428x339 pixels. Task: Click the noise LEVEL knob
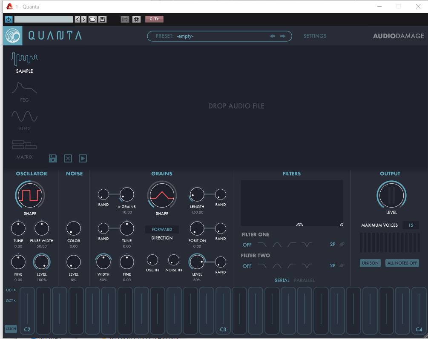pyautogui.click(x=74, y=262)
